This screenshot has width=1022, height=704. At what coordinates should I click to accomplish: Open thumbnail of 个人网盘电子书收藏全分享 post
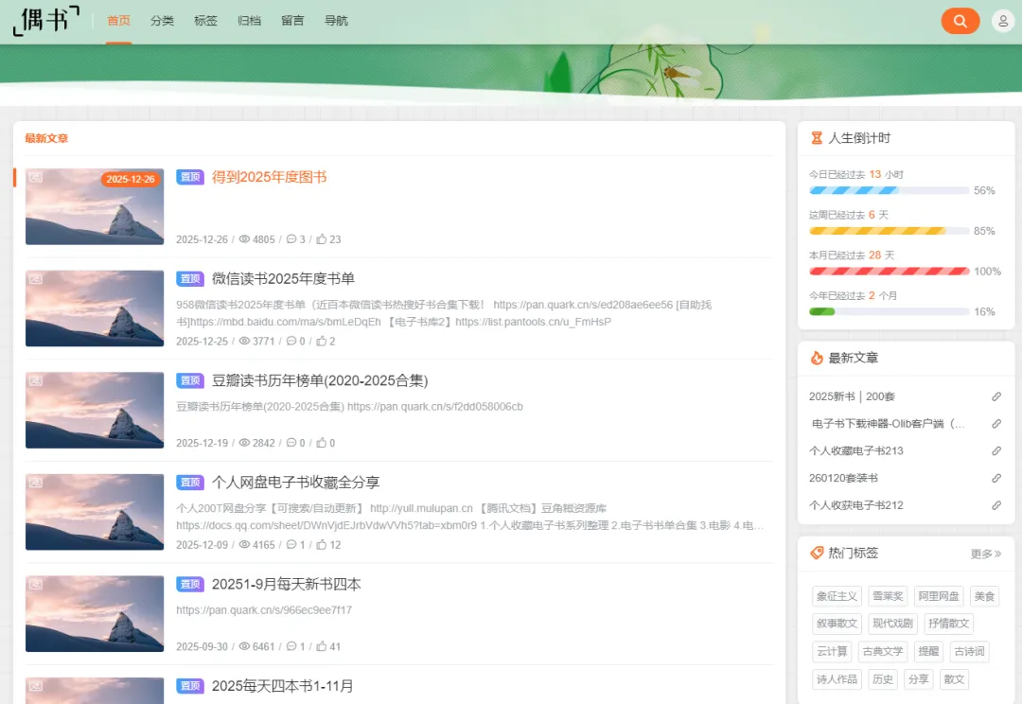click(x=95, y=512)
